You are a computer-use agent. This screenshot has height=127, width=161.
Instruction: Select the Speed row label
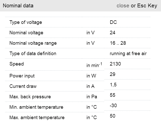16,64
